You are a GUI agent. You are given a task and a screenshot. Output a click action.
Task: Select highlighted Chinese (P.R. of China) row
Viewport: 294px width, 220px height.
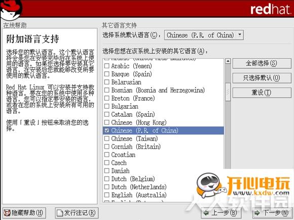coord(163,130)
